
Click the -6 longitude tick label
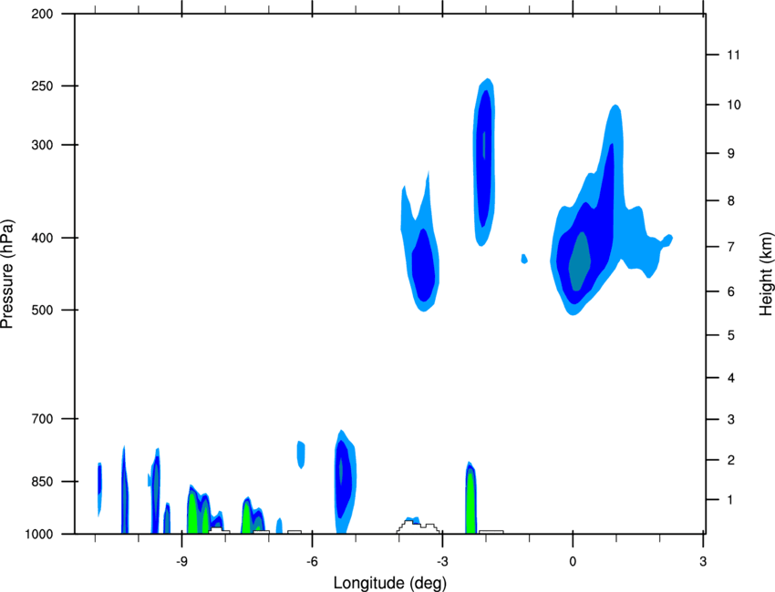(x=312, y=561)
